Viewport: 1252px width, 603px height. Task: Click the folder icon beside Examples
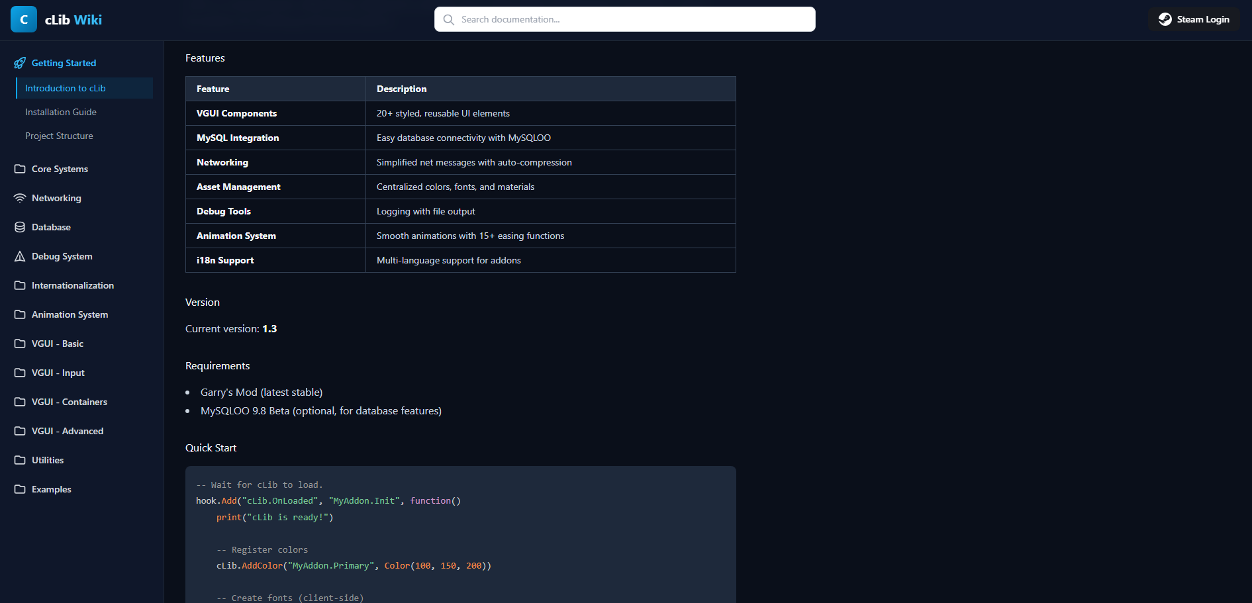click(20, 489)
